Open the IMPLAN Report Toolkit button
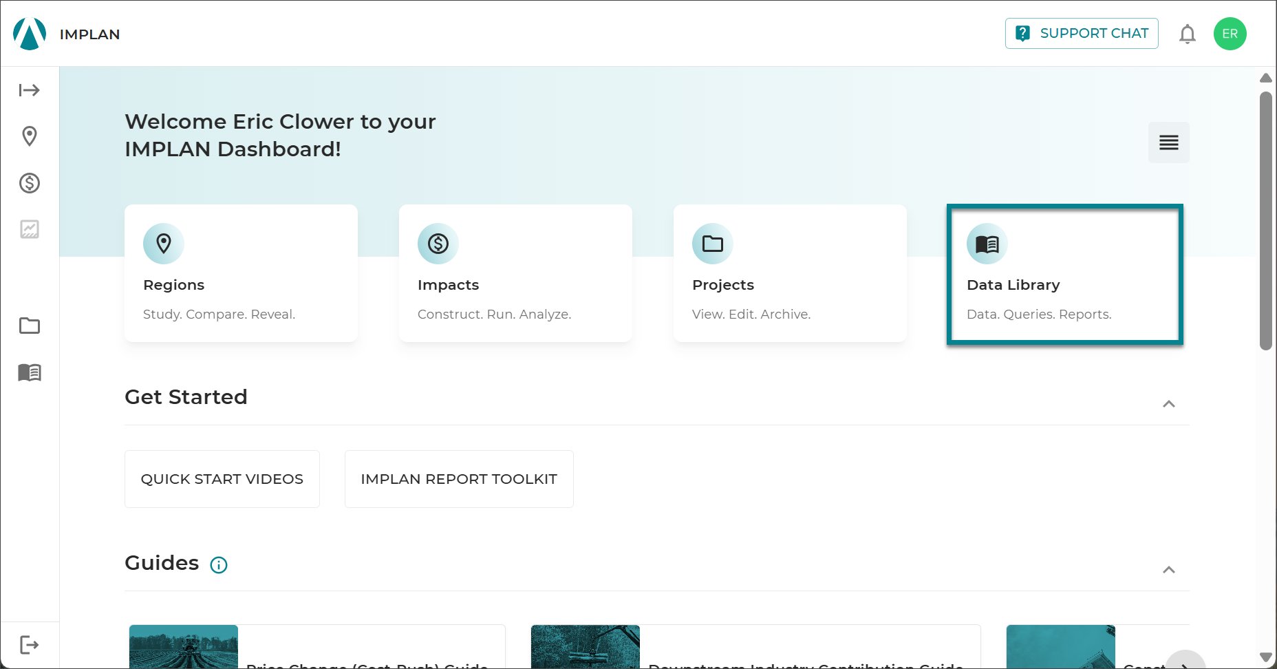Screen dimensions: 1277x669 coord(459,479)
